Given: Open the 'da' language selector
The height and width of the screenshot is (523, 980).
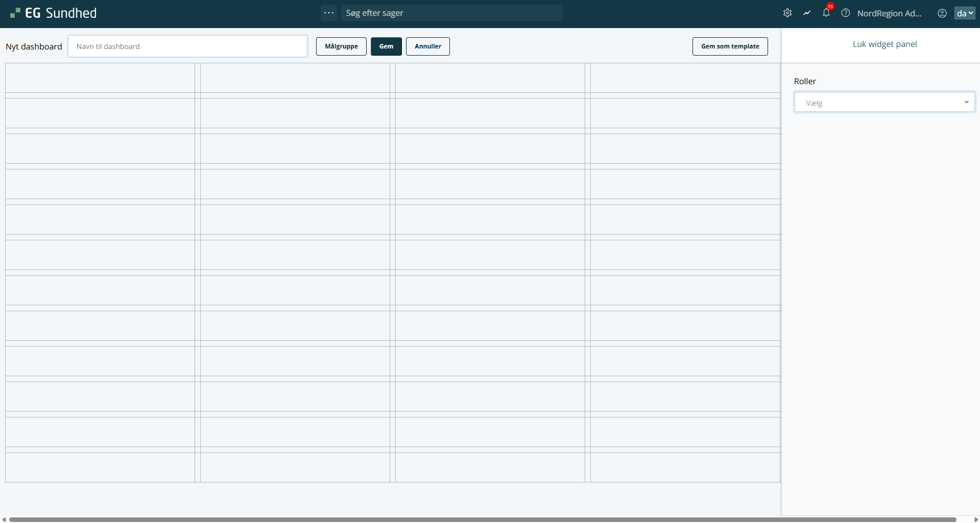Looking at the screenshot, I should [x=964, y=13].
